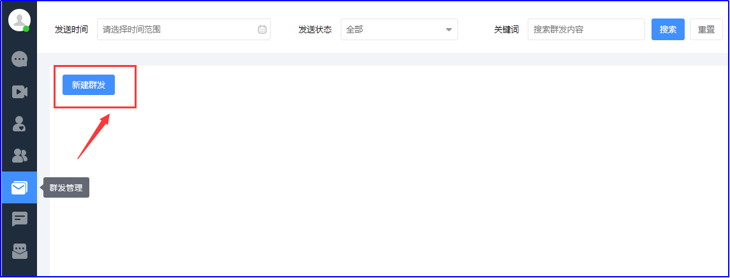Click the 搜索 button

click(667, 29)
